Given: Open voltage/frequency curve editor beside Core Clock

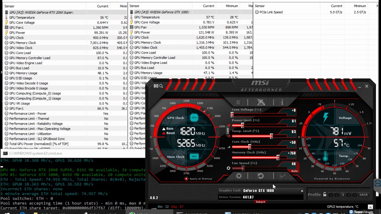Looking at the screenshot, I should coord(229,147).
